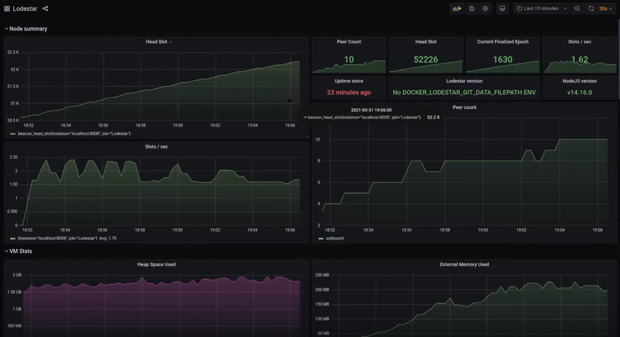Click the beacon_head_slot legend color swatch
This screenshot has height=337, width=620.
(13, 134)
